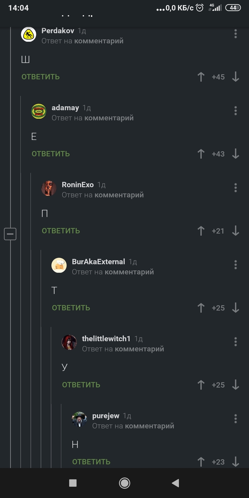
Task: Tap the adamay avatar image
Action: point(39,111)
